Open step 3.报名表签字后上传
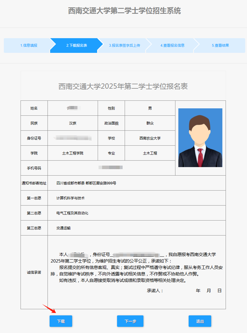The image size is (247, 333). click(124, 45)
